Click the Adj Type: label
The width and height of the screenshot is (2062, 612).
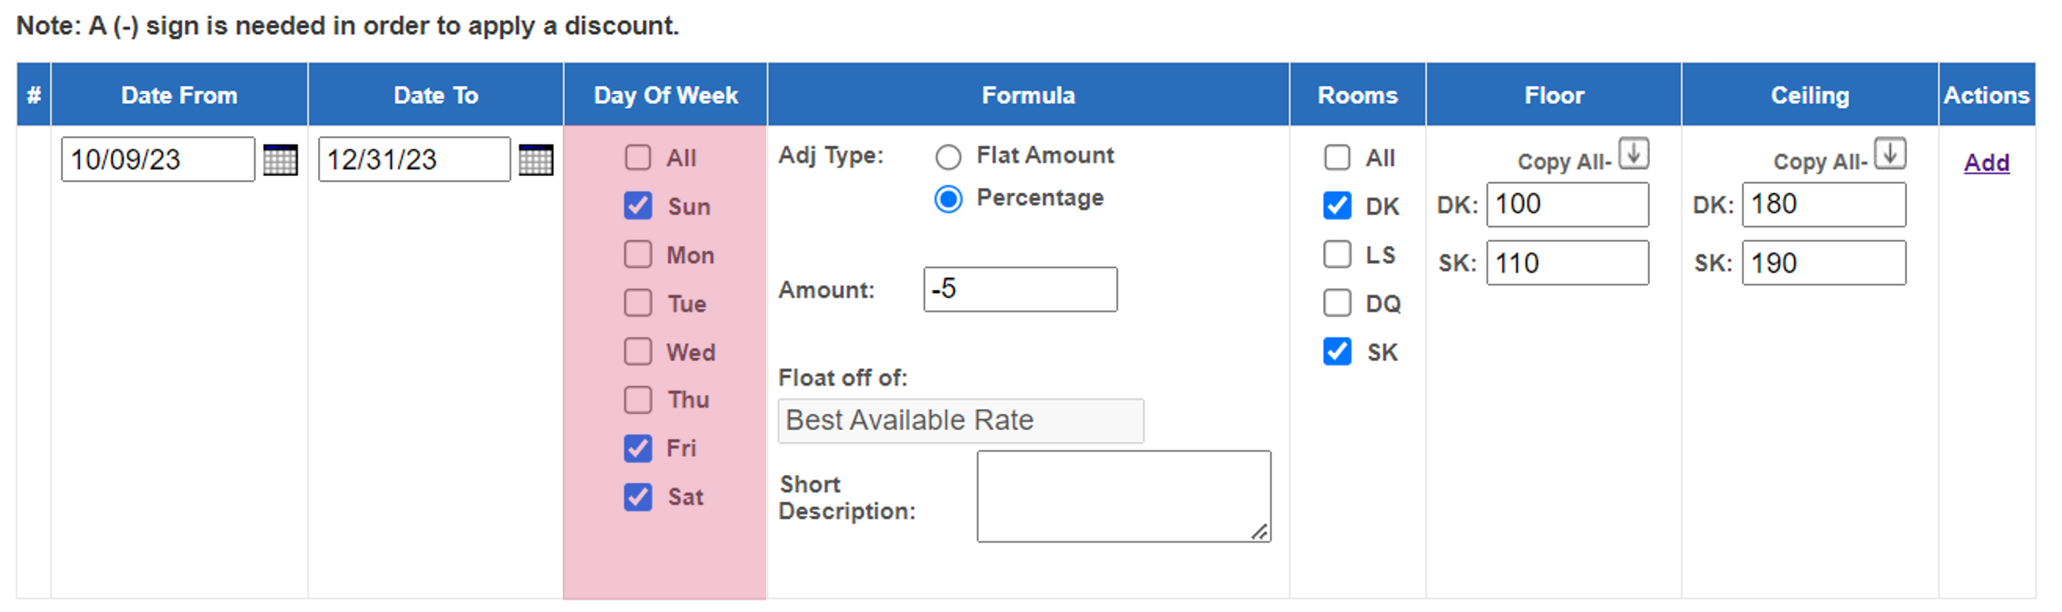[x=831, y=155]
